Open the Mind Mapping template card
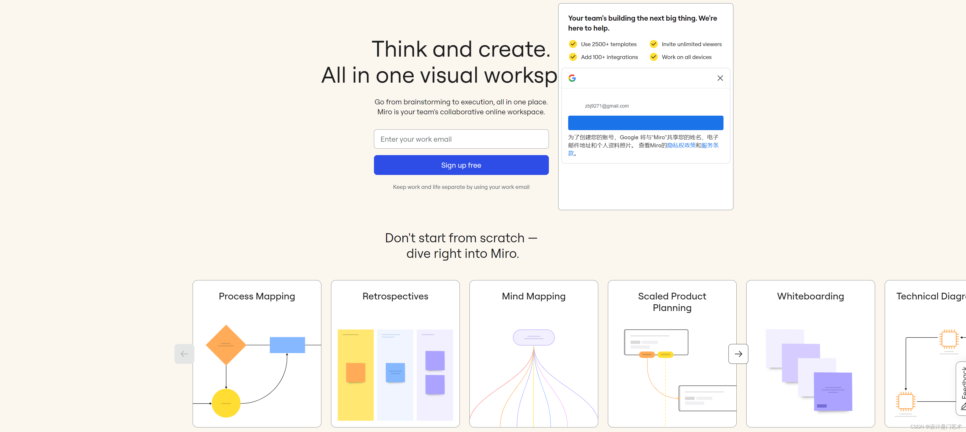The width and height of the screenshot is (966, 432). pyautogui.click(x=533, y=353)
